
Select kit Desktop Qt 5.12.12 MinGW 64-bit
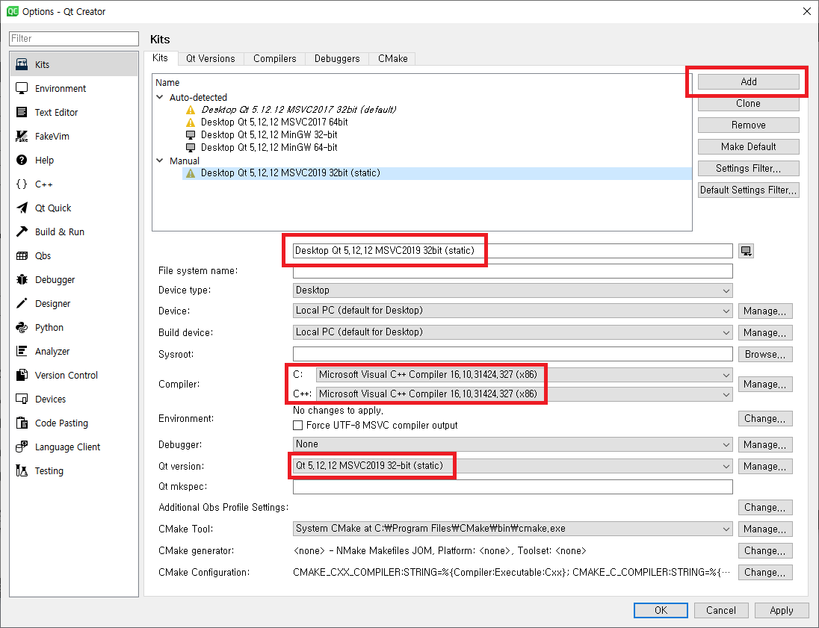pyautogui.click(x=269, y=148)
